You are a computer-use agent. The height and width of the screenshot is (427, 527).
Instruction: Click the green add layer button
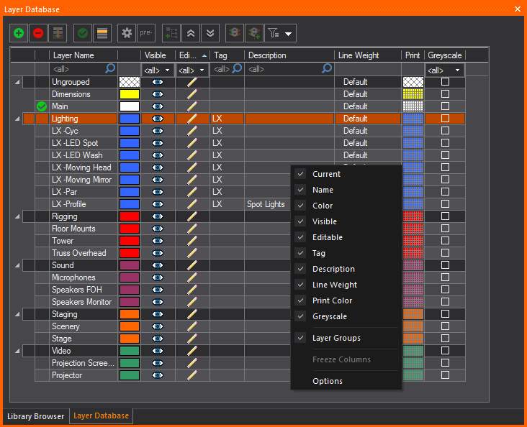point(19,33)
